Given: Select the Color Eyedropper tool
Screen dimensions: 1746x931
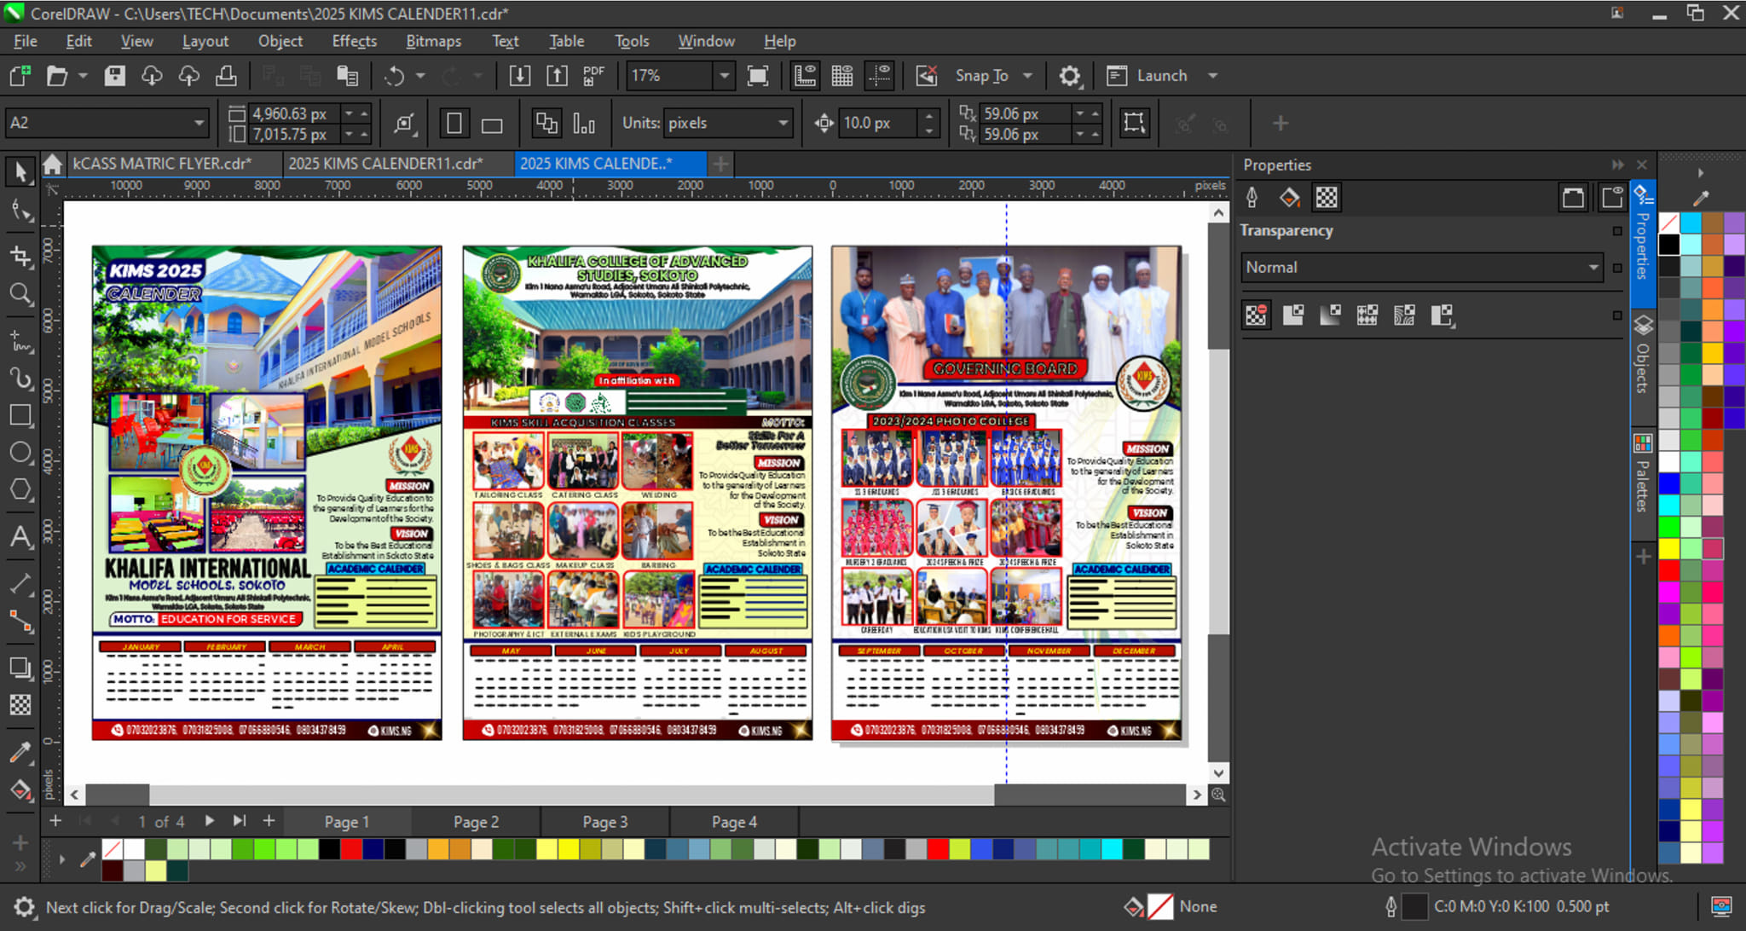Looking at the screenshot, I should tap(20, 752).
